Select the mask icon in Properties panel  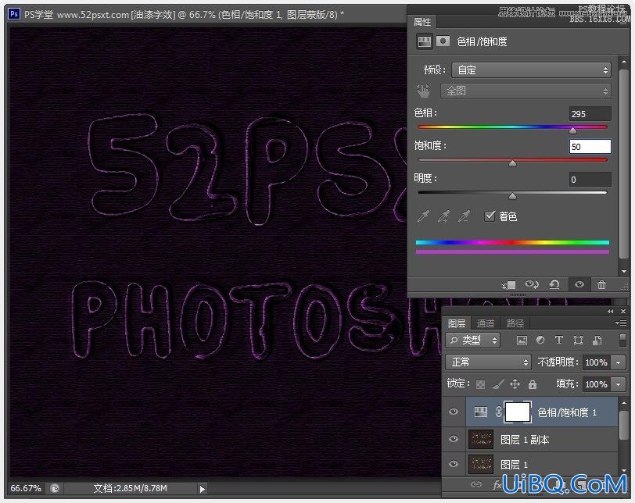[x=443, y=41]
